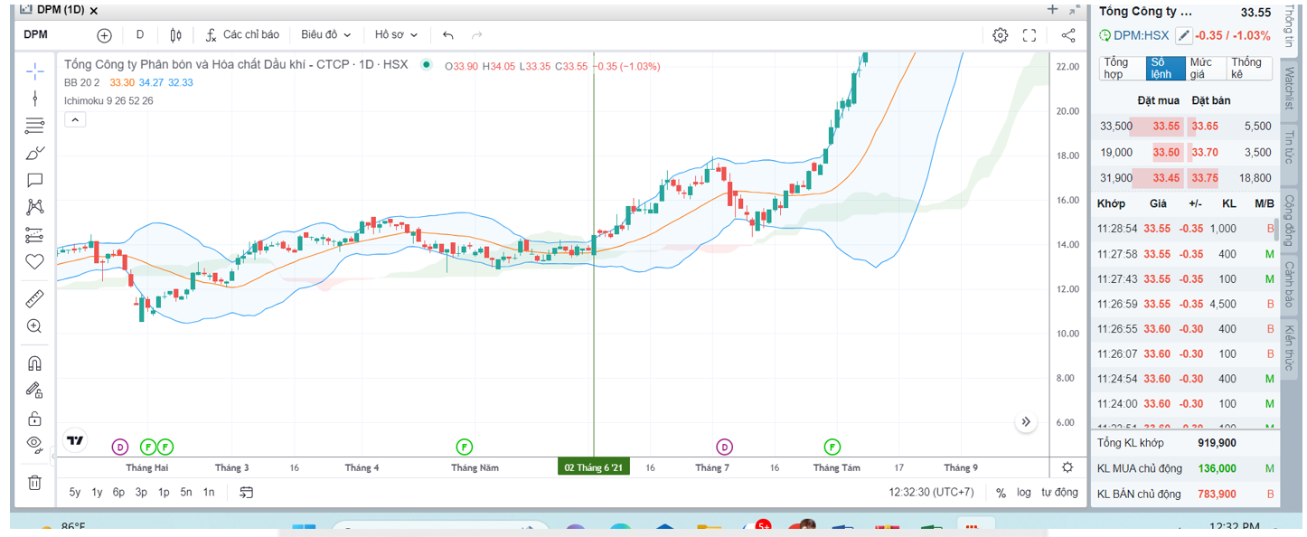Toggle hide all drawings eye icon

(x=34, y=444)
